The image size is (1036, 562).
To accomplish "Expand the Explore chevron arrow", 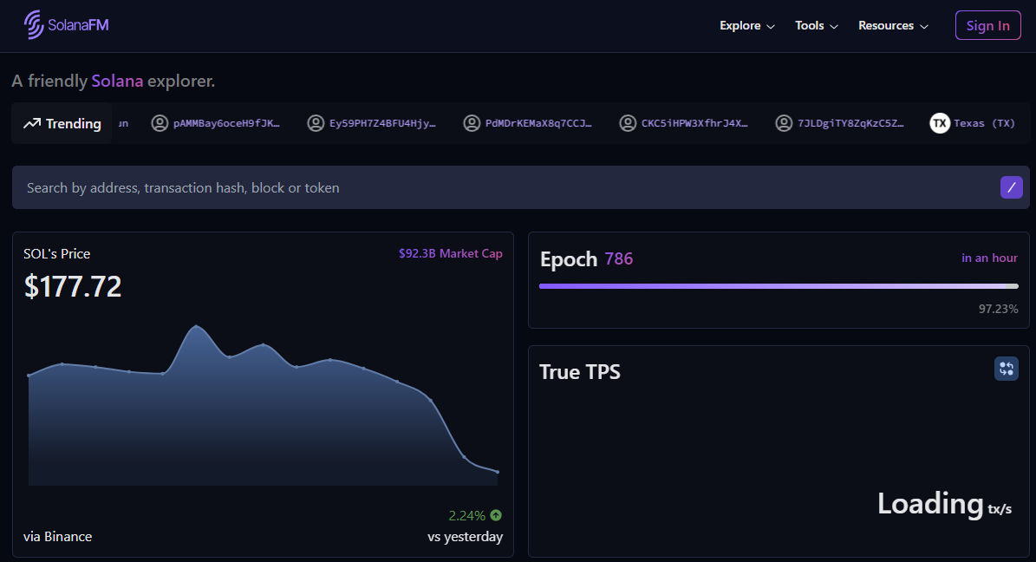I will (771, 26).
